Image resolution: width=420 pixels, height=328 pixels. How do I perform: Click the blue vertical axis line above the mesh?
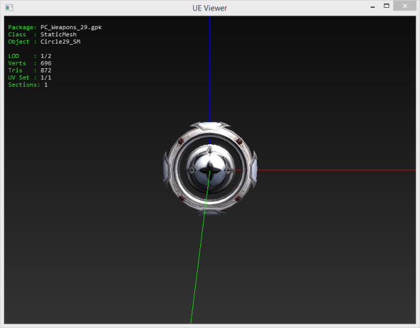(x=209, y=65)
